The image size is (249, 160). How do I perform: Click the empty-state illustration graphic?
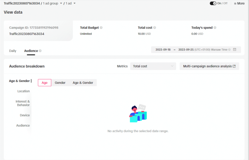138,114
